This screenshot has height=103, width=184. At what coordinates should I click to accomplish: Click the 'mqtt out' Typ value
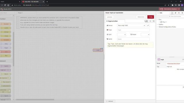[x=169, y=67]
